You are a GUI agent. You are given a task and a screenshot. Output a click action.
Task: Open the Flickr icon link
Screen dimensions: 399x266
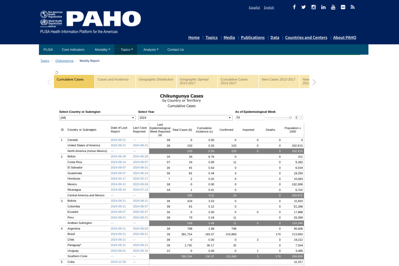[343, 7]
